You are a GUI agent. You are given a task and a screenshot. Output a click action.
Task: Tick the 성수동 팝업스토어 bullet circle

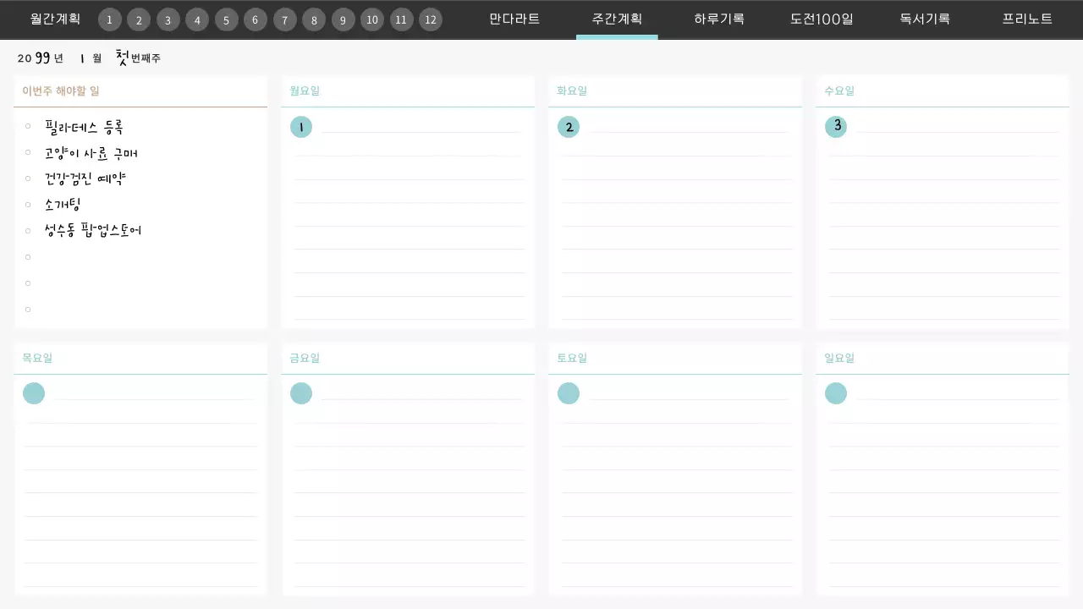click(28, 230)
